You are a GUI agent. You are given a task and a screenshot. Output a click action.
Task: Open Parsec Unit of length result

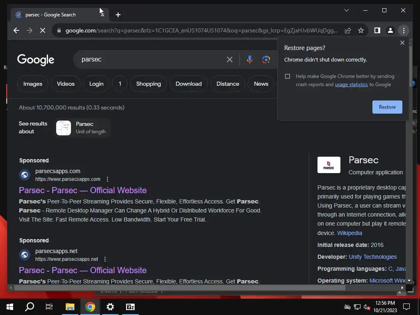(83, 128)
